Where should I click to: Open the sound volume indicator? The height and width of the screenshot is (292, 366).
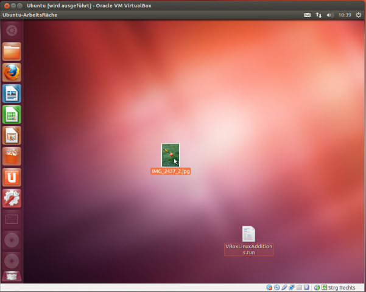[x=329, y=15]
